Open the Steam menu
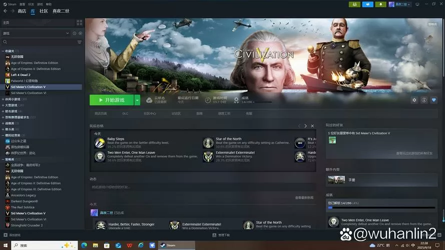This screenshot has width=445, height=250. coord(10,4)
